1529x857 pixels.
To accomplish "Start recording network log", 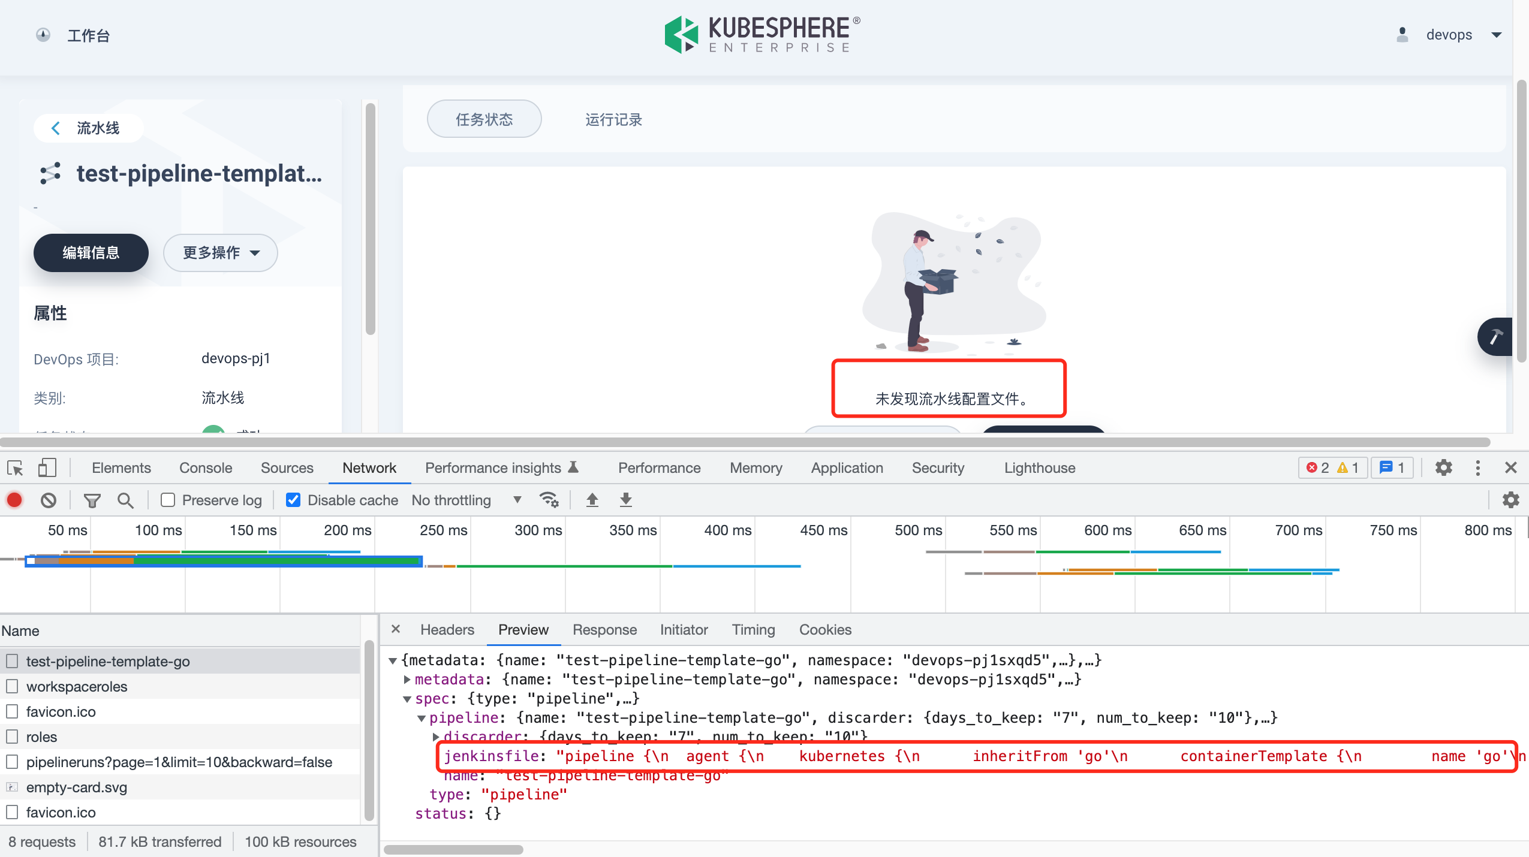I will pyautogui.click(x=14, y=500).
